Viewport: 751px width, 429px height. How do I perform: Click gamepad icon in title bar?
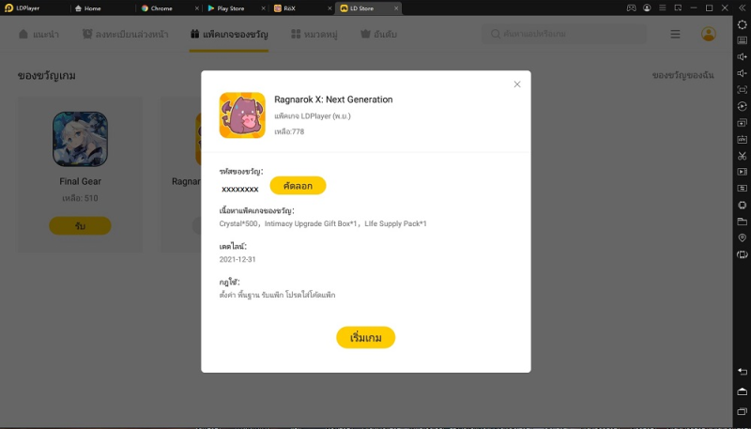click(x=632, y=8)
